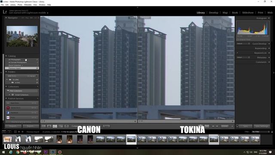Open Lightroom Classic taskbar icon
Image resolution: width=275 pixels, height=155 pixels.
[x=53, y=152]
